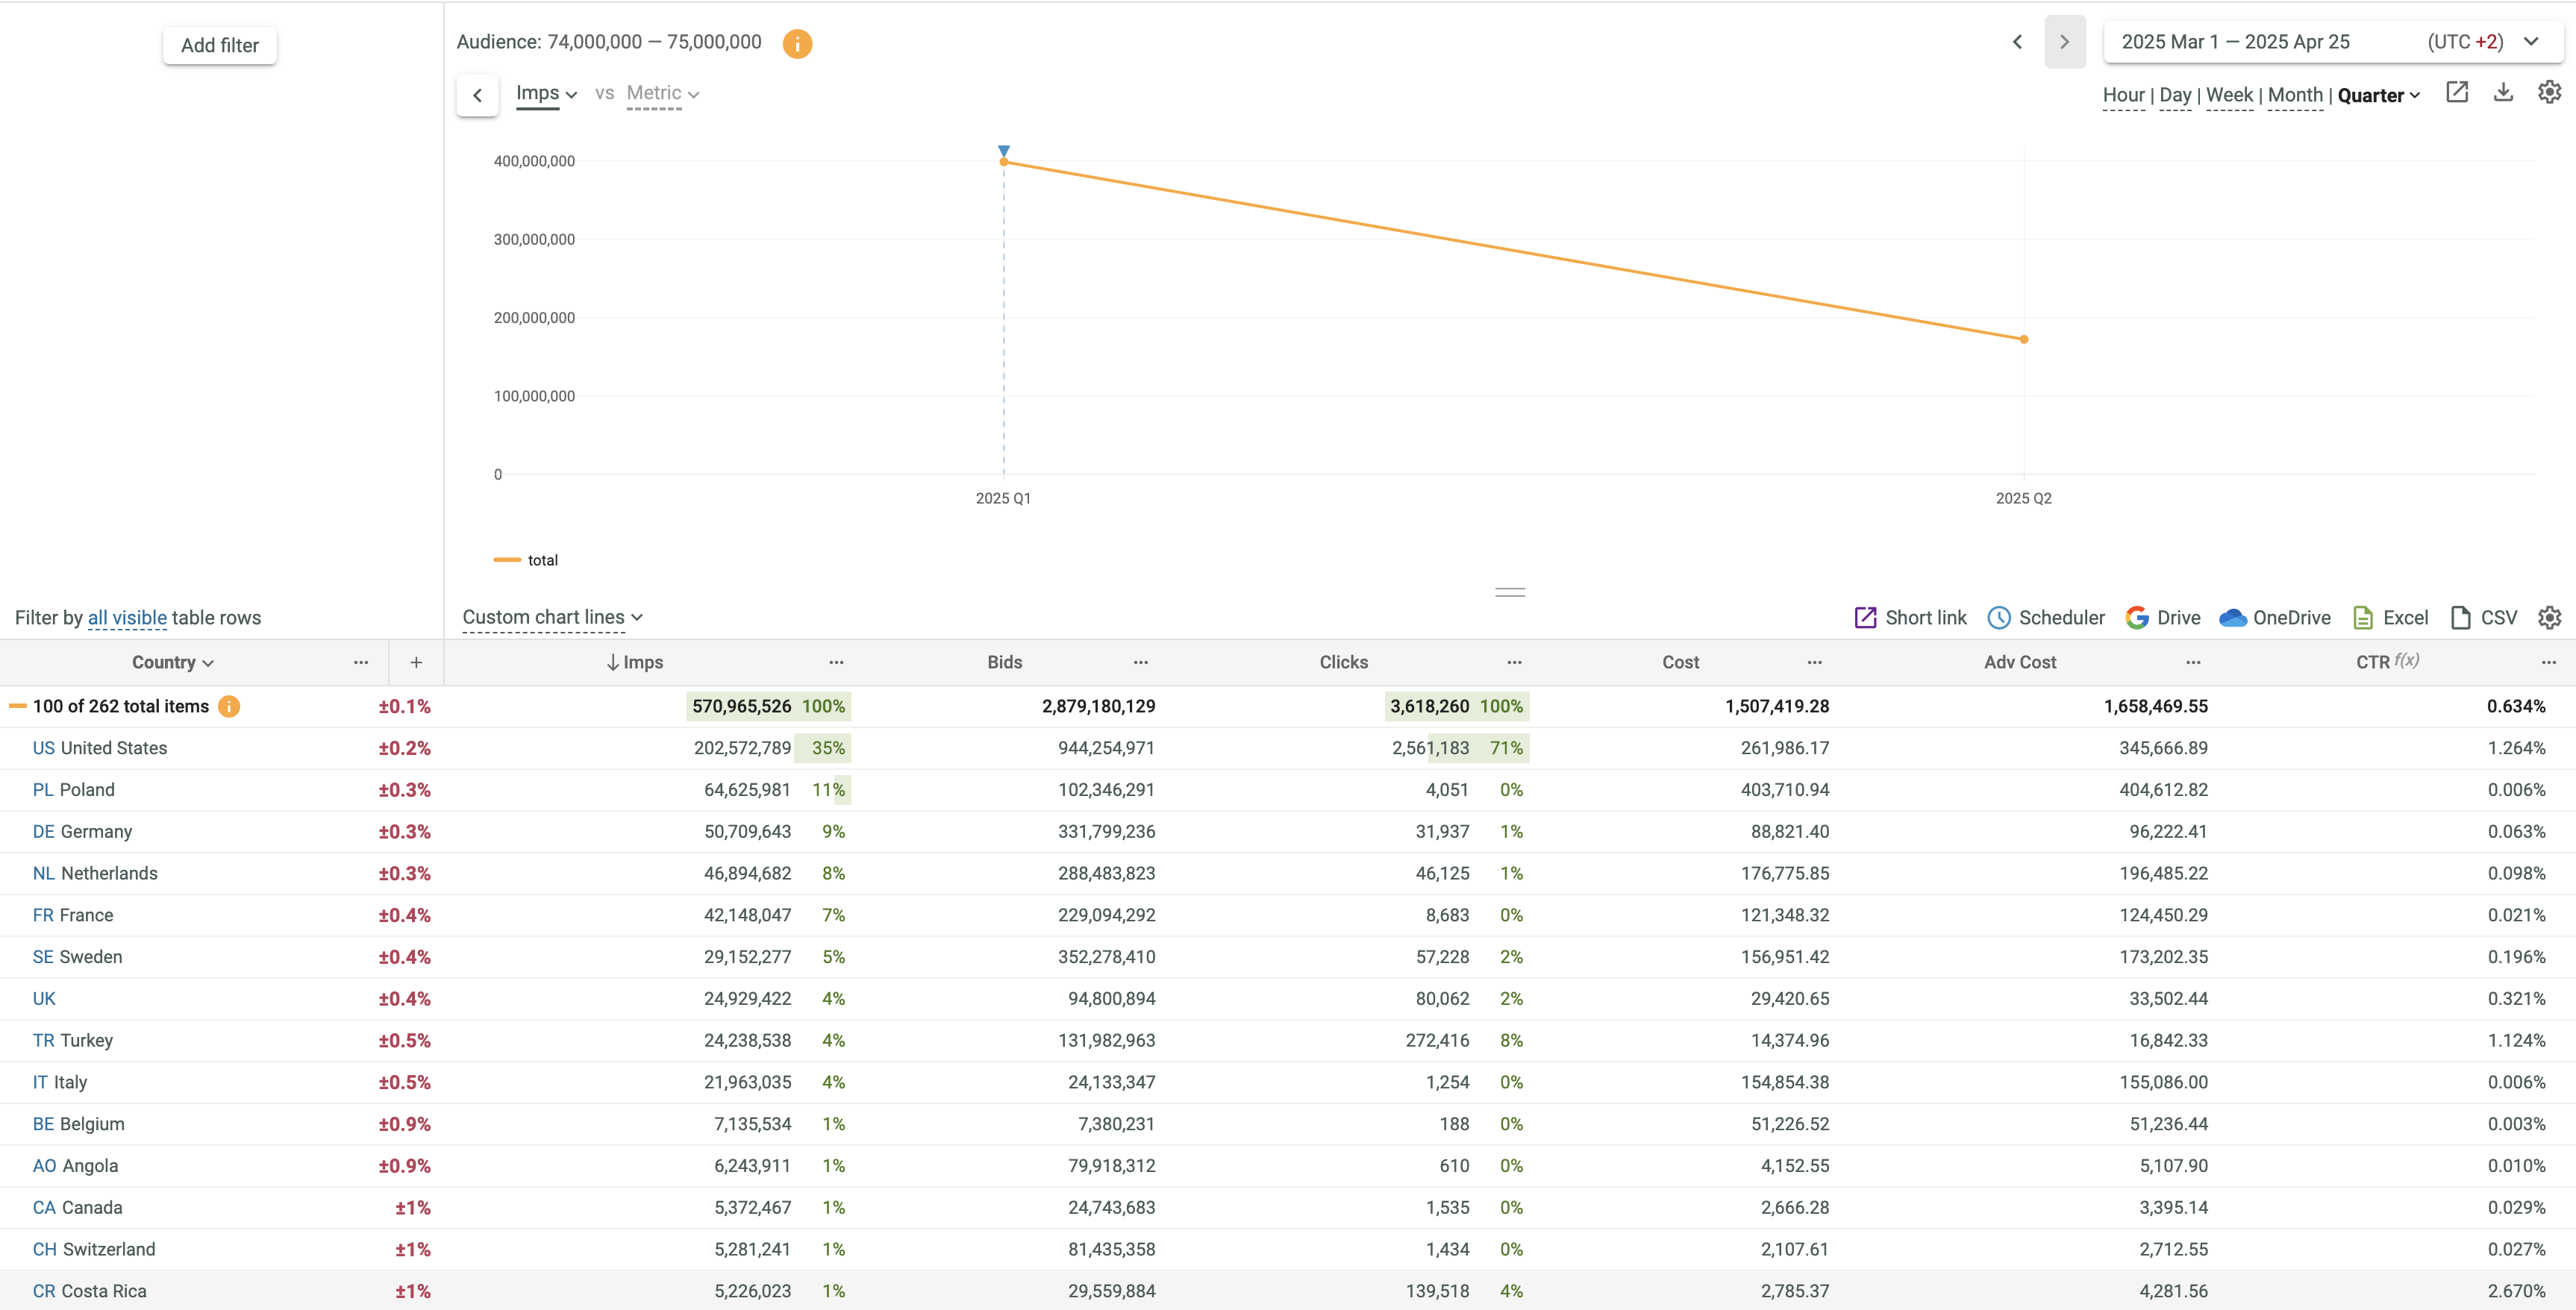Image resolution: width=2576 pixels, height=1310 pixels.
Task: Expand Custom chart lines dropdown
Action: 552,618
